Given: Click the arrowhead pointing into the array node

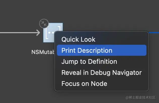Looking at the screenshot, I should coord(38,33).
